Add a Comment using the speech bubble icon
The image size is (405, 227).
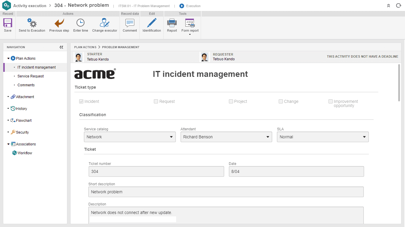130,23
